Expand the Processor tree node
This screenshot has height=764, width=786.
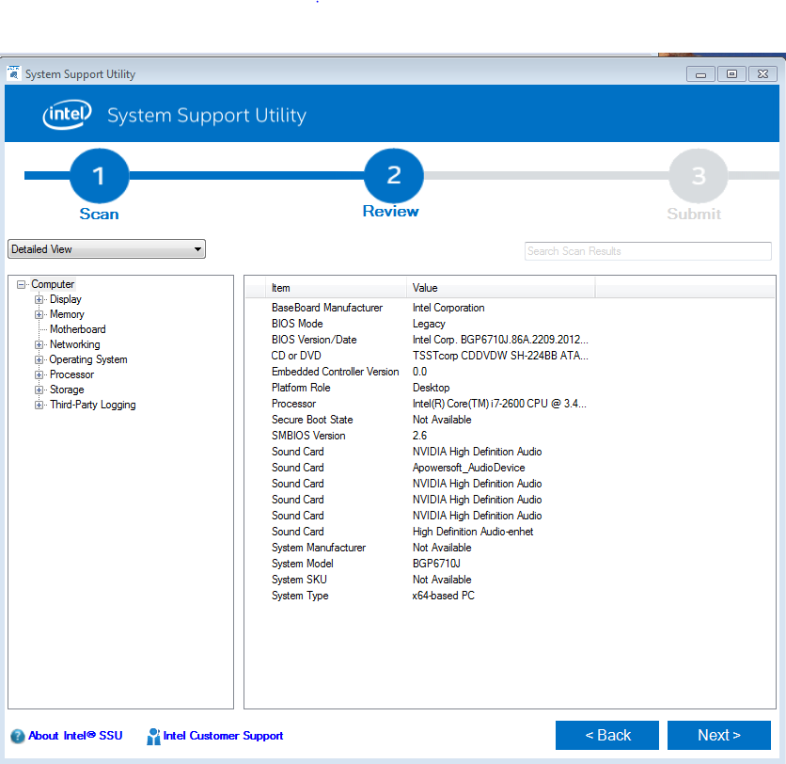pos(39,374)
